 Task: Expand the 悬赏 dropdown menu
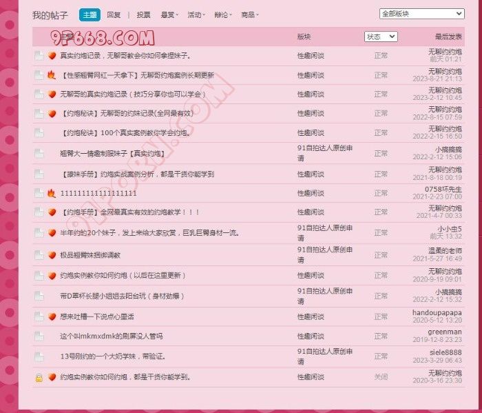click(168, 14)
